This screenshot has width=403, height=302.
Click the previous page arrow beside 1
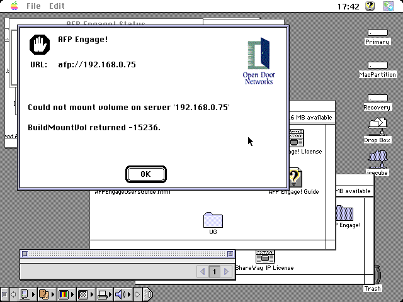point(203,271)
